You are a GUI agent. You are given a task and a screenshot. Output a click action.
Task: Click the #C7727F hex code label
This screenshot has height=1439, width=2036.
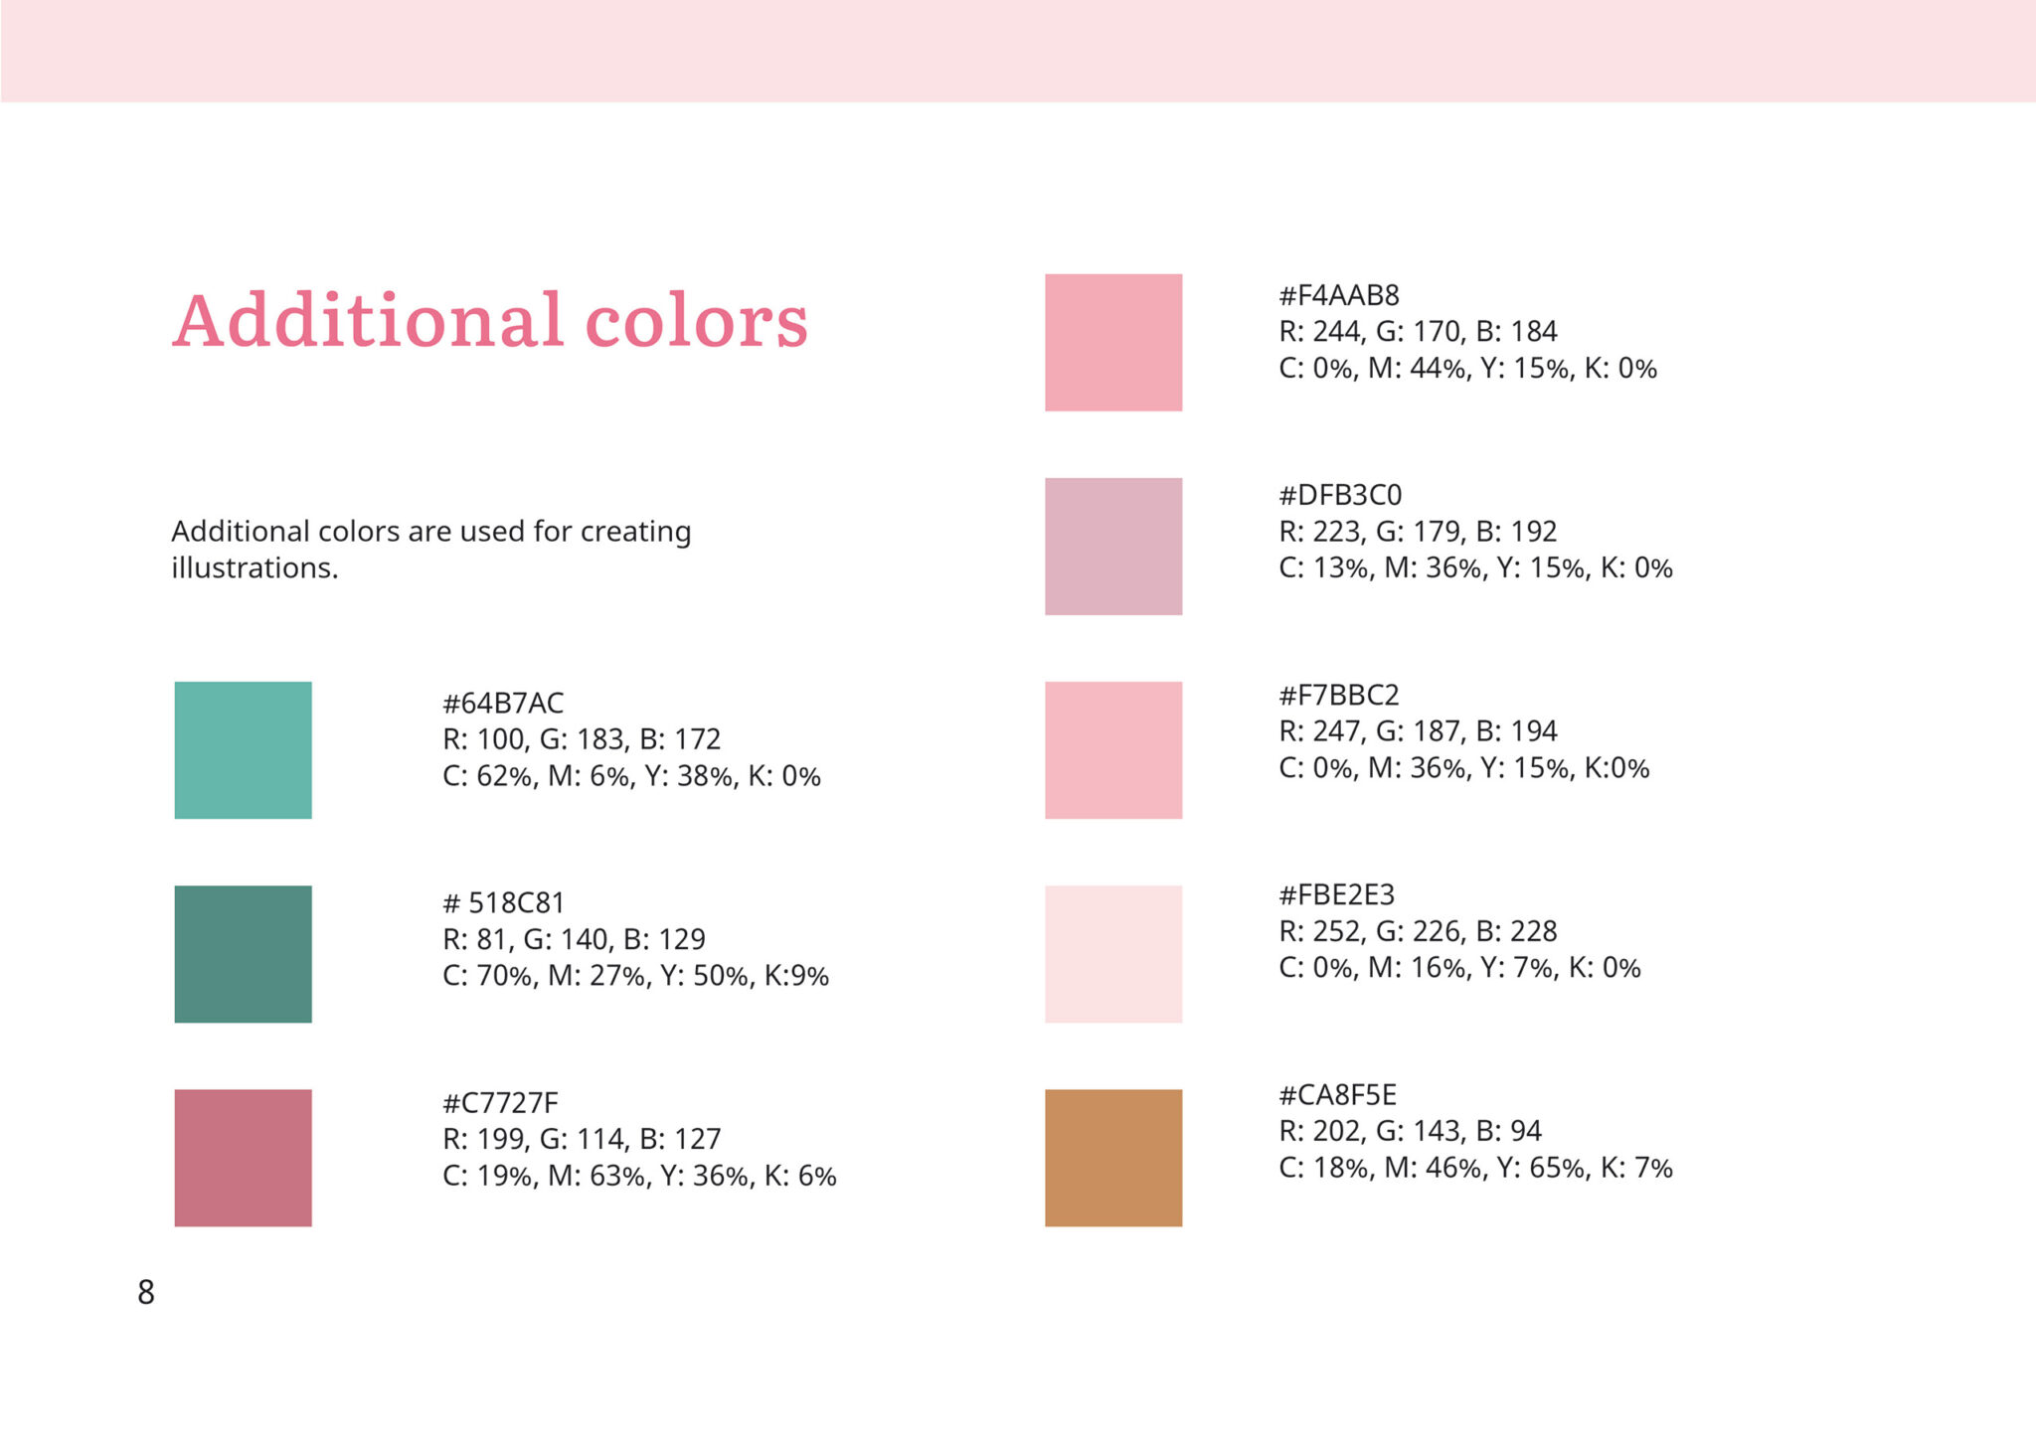point(500,1103)
